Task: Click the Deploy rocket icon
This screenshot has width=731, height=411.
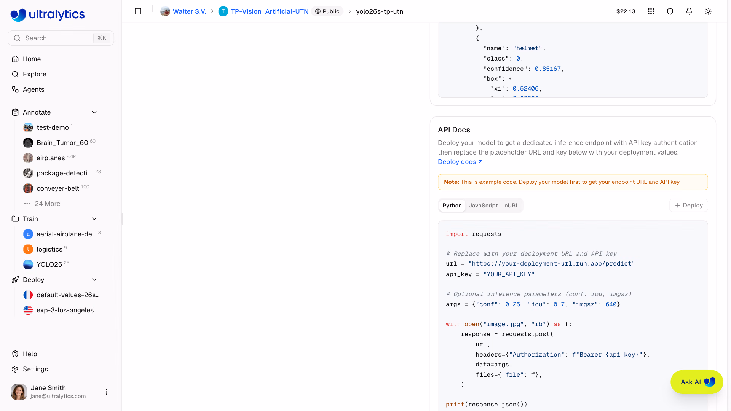Action: [x=15, y=280]
